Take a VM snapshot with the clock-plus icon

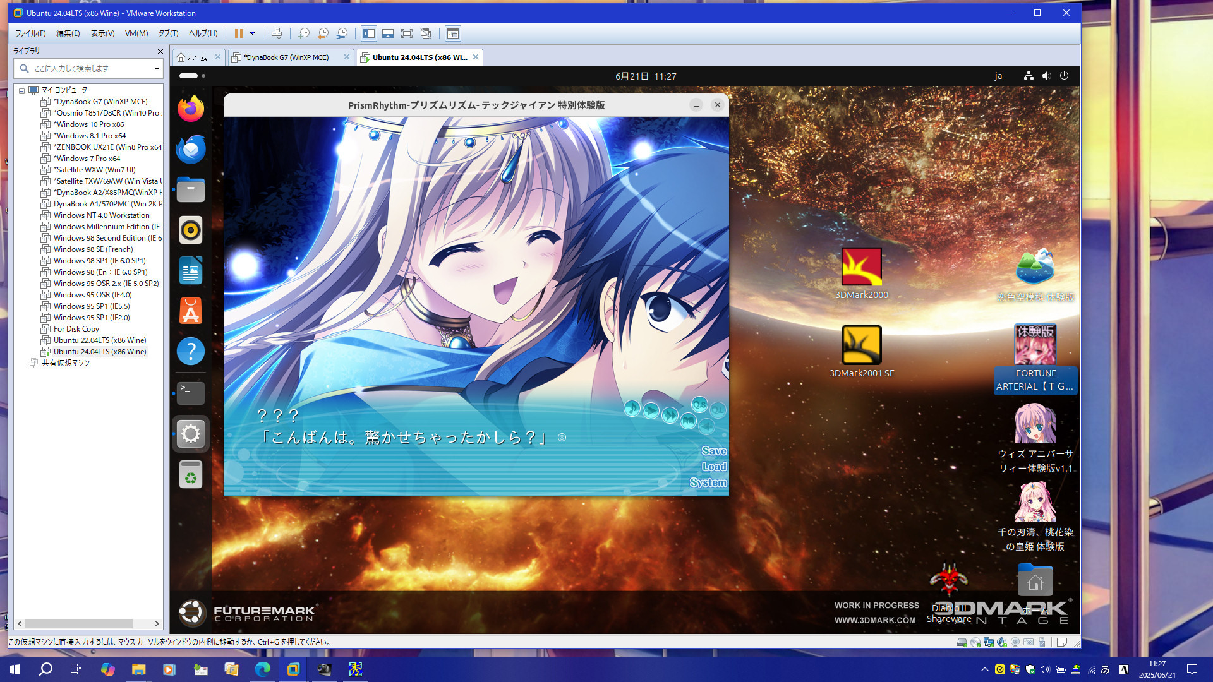click(x=304, y=33)
